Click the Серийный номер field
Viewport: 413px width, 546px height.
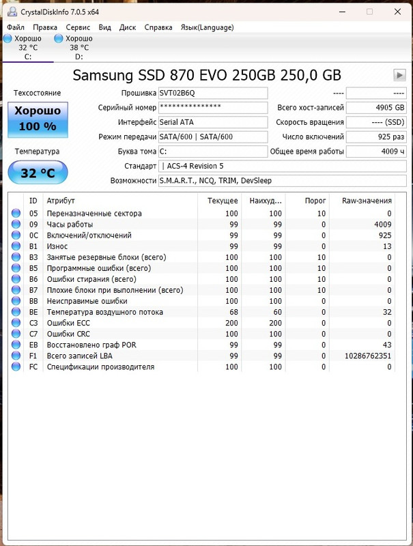click(213, 108)
